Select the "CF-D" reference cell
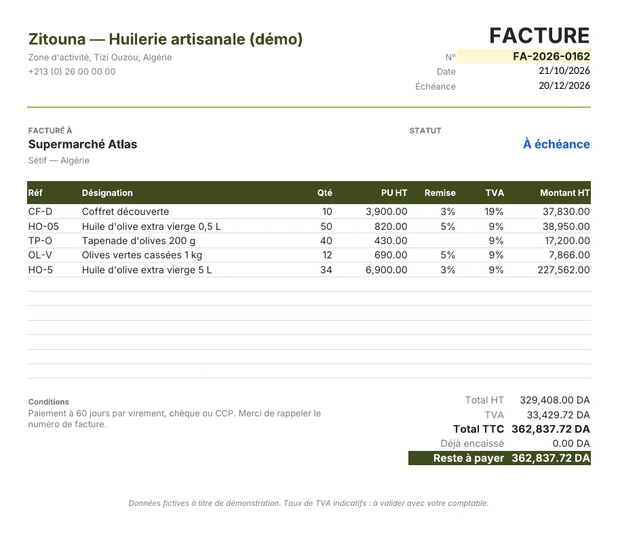 [40, 212]
